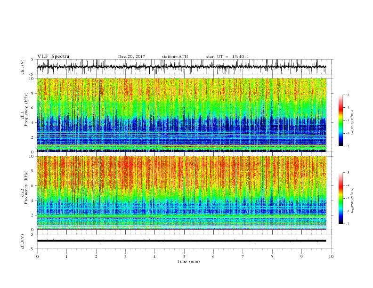
Task: Click the "4" tick on the Time axis
Action: coord(155,256)
